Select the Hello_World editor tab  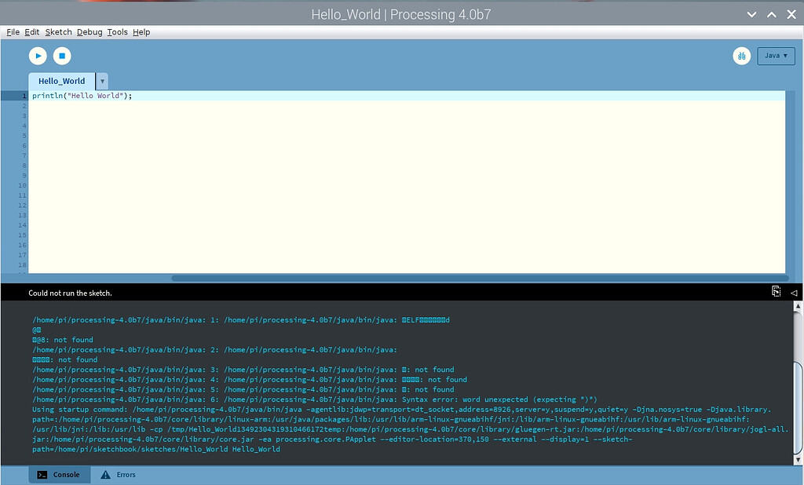pyautogui.click(x=60, y=81)
